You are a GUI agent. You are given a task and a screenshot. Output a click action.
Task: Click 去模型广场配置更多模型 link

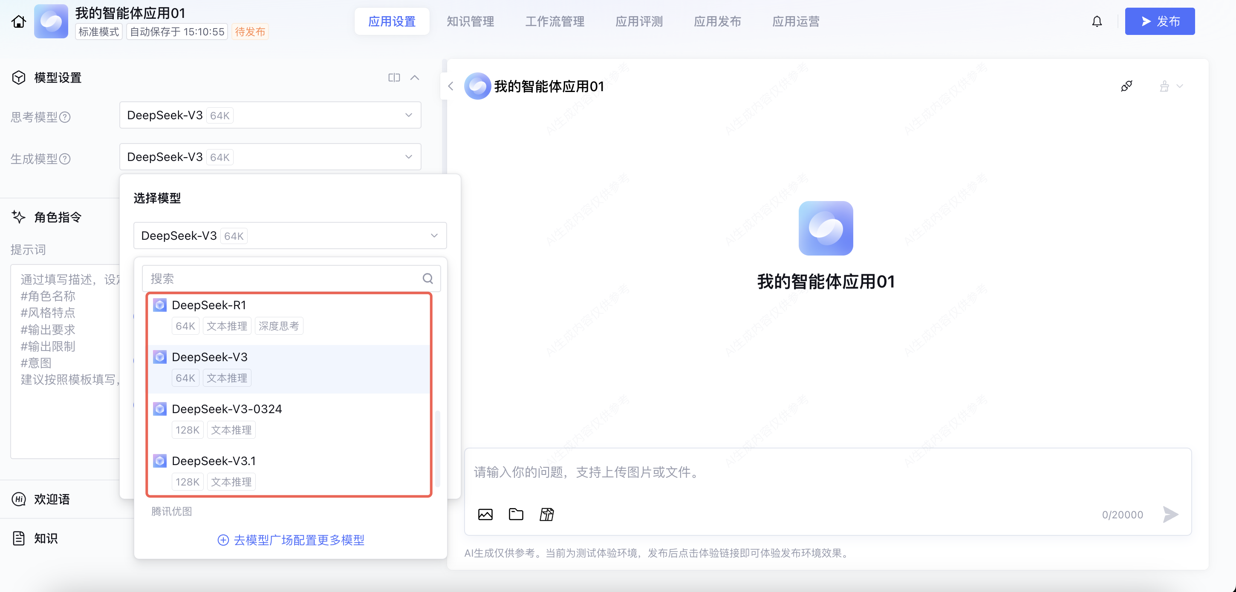coord(291,540)
